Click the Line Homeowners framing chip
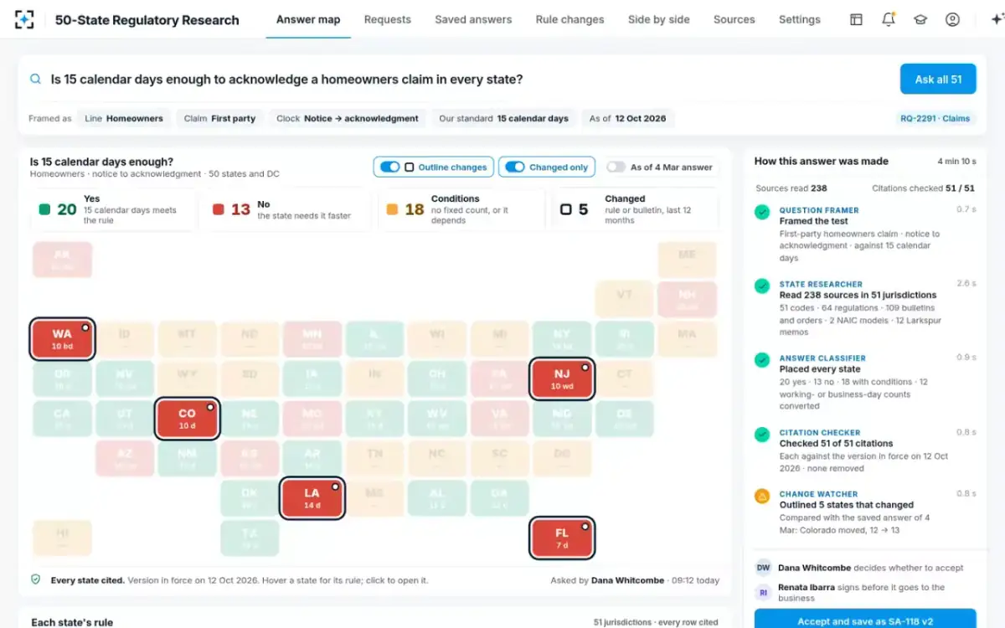This screenshot has width=1005, height=628. coord(124,118)
